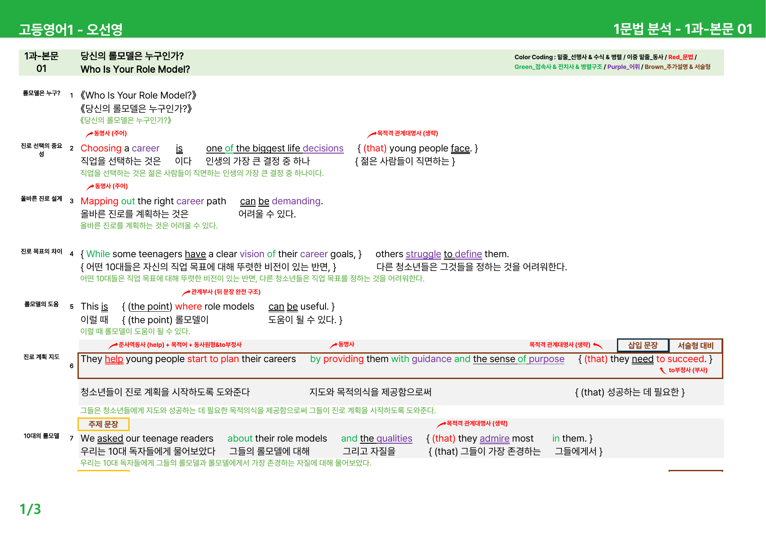Click the 'Red_문법' color coding label
Image resolution: width=766 pixels, height=541 pixels.
[680, 57]
